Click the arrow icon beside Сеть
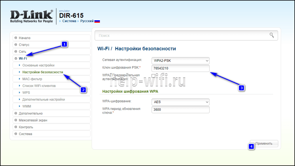 [x=16, y=51]
